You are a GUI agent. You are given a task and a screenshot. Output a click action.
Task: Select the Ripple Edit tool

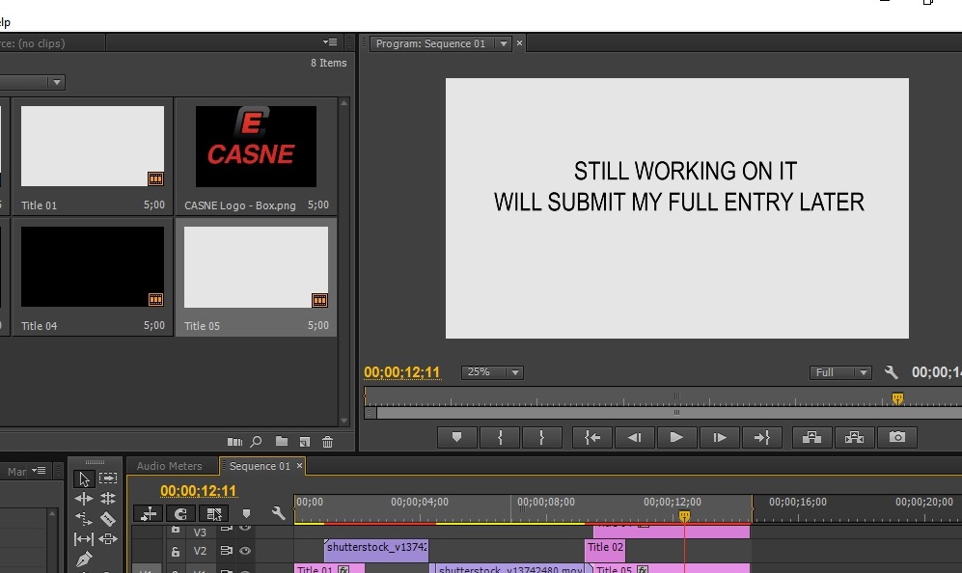pyautogui.click(x=84, y=498)
